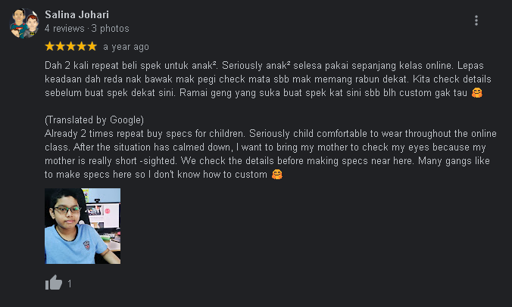Click the second gold rating star
512x307 pixels.
(x=61, y=46)
